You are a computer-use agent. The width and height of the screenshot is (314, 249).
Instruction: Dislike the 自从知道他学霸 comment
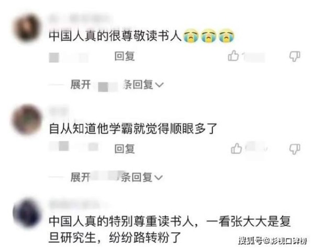pos(295,149)
